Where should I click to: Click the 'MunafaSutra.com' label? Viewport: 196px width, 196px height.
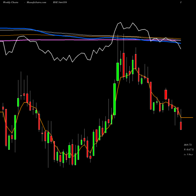point(36,2)
